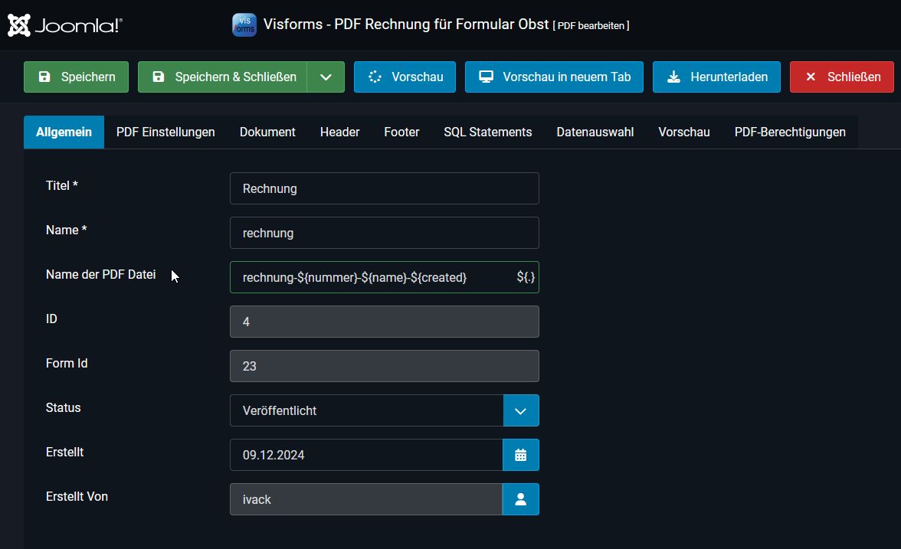
Task: Open Vorschau in neuem Tab
Action: [554, 77]
